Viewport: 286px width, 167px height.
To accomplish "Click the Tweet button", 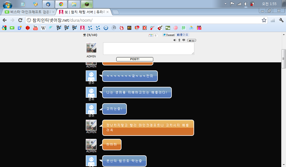I will tap(169, 35).
